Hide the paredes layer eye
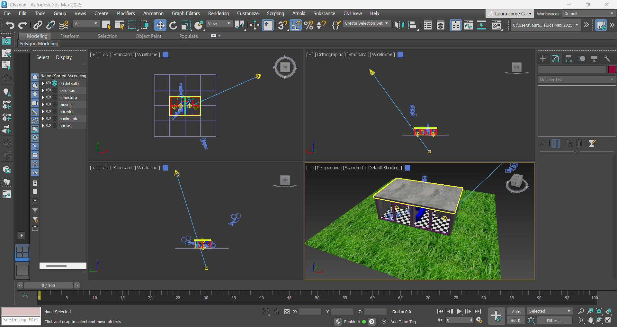Image resolution: width=617 pixels, height=327 pixels. point(49,112)
